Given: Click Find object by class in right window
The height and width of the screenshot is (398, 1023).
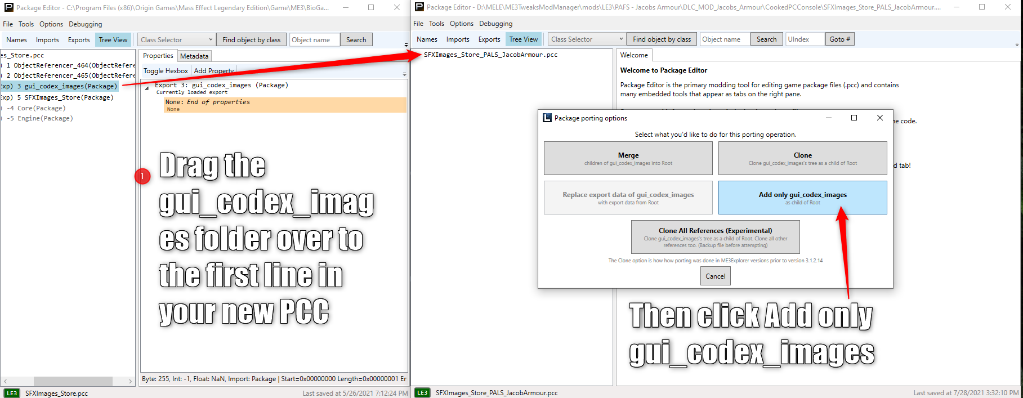Looking at the screenshot, I should (662, 39).
